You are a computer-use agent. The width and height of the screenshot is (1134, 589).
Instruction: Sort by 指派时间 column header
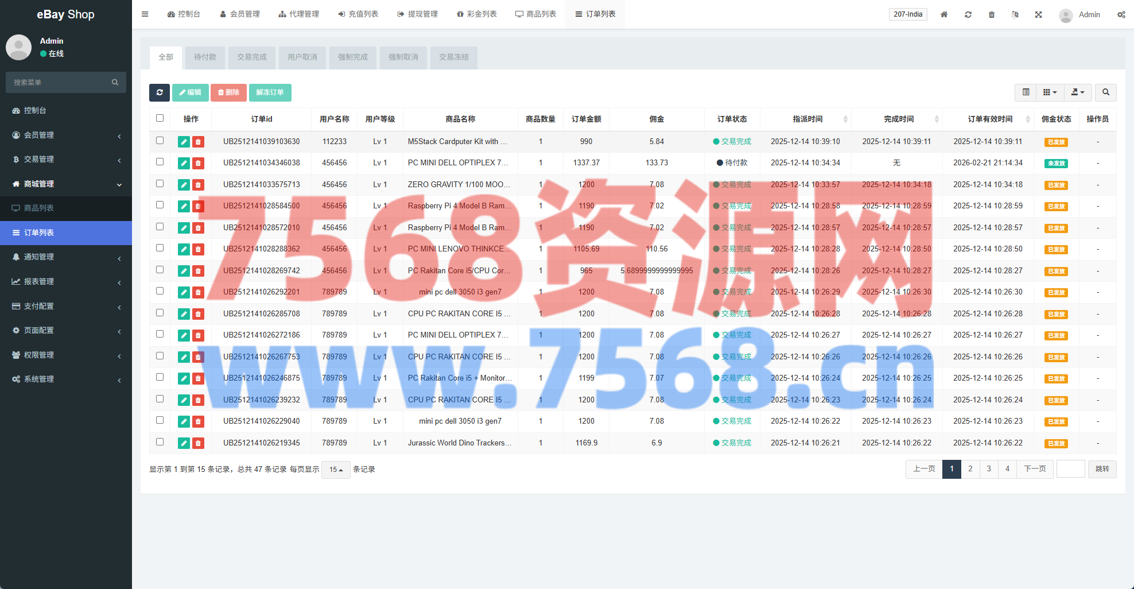[807, 119]
